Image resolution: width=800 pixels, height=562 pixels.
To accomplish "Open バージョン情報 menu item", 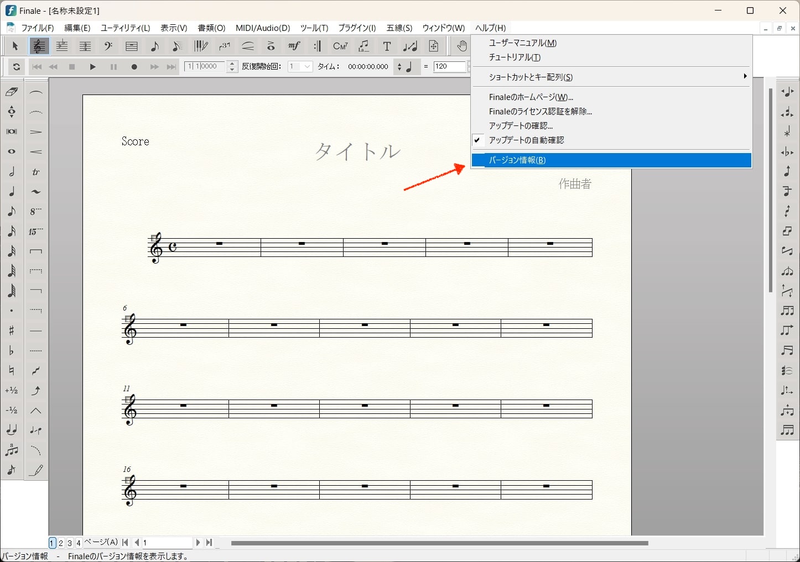I will (611, 160).
